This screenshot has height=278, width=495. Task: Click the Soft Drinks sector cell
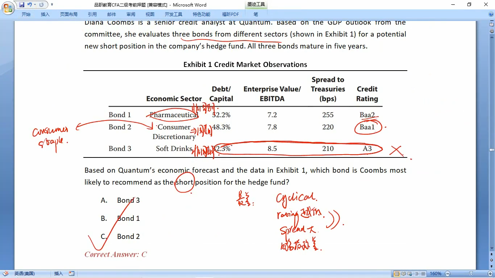(x=174, y=148)
